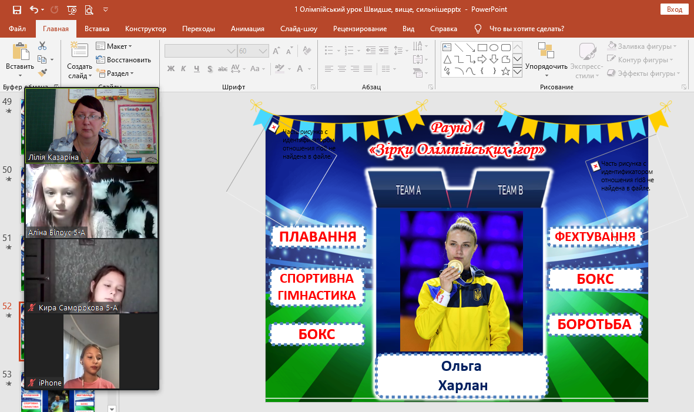This screenshot has width=694, height=412.
Task: Pick the left brace shape
Action: pyautogui.click(x=482, y=71)
